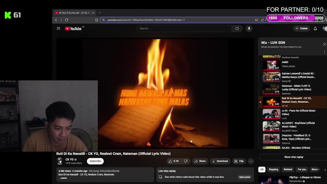Viewport: 327px width, 184px height.
Task: Open the CK YG channel name link
Action: pyautogui.click(x=69, y=159)
